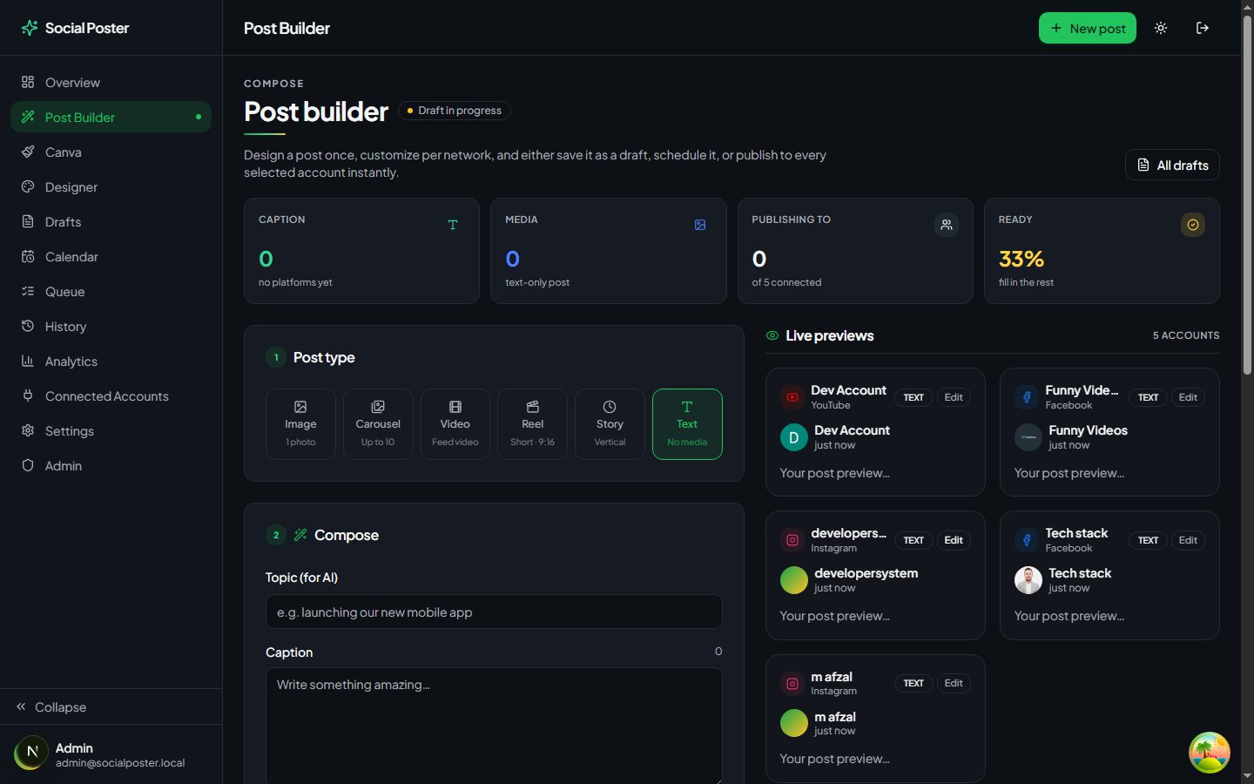Edit the Funny Videos Facebook preview
Image resolution: width=1254 pixels, height=784 pixels.
pyautogui.click(x=1188, y=397)
